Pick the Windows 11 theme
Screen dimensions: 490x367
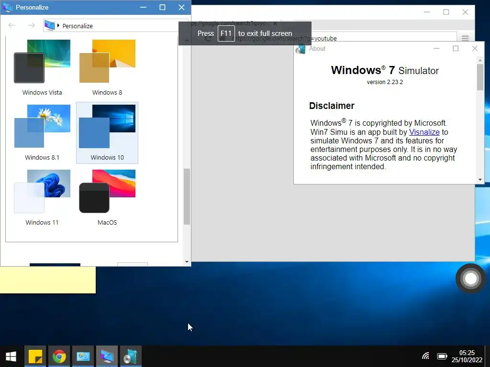(42, 197)
